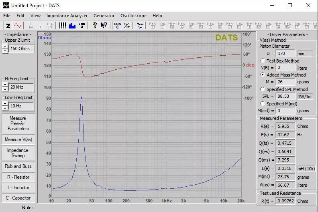Select the Mem 12 memory slot

coord(259,26)
